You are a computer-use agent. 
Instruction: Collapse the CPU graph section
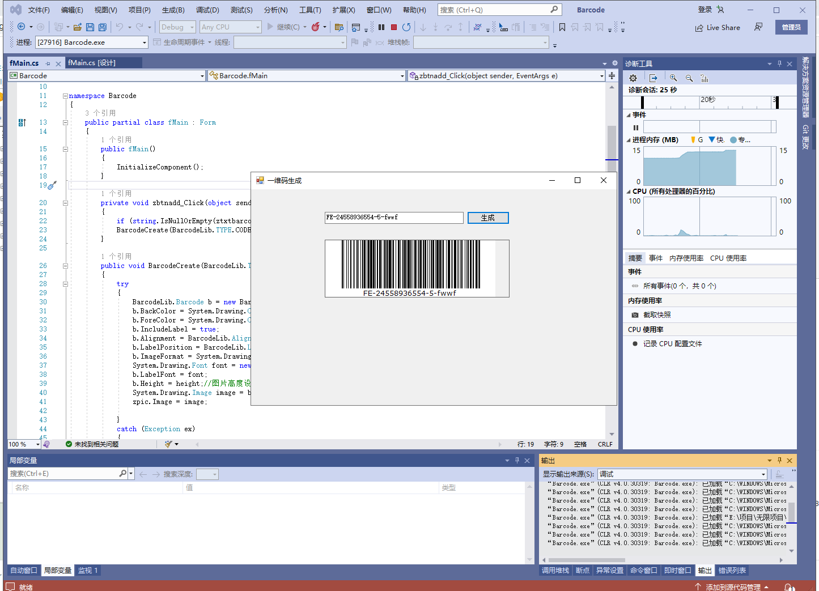(x=629, y=192)
